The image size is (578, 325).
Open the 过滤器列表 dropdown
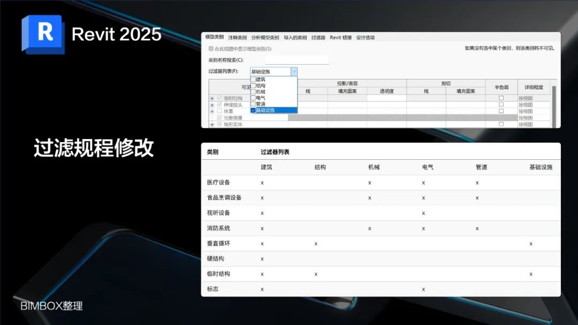tap(294, 71)
